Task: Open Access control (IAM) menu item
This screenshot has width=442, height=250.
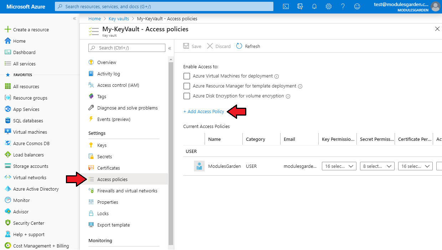Action: (x=118, y=85)
